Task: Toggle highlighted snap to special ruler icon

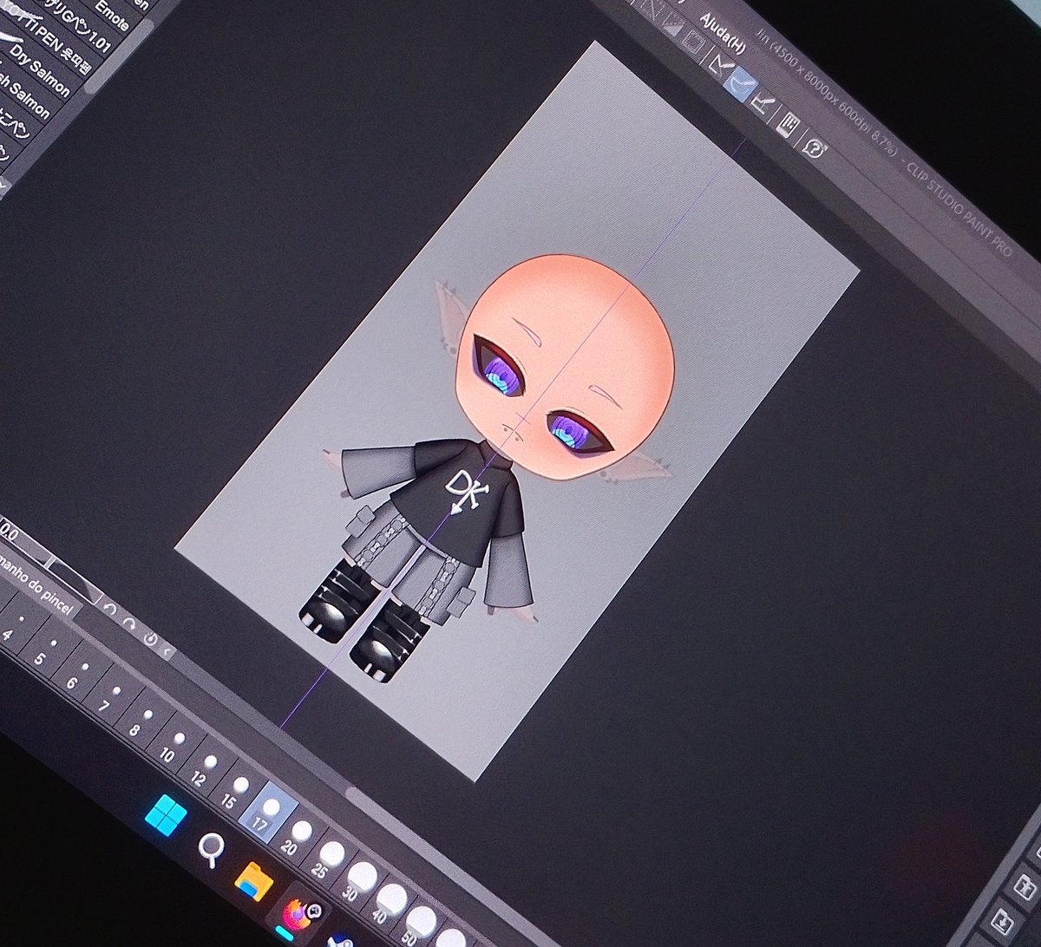Action: tap(740, 84)
